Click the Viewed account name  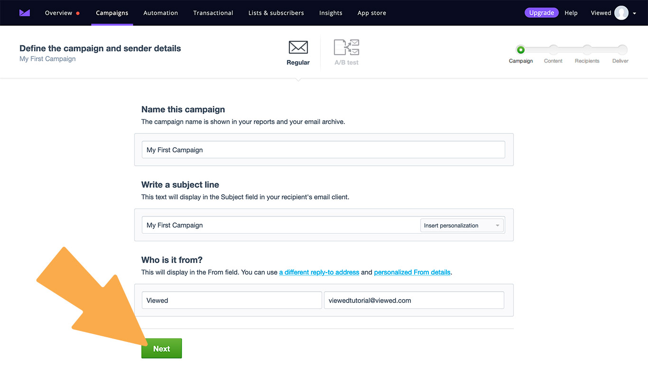point(601,13)
